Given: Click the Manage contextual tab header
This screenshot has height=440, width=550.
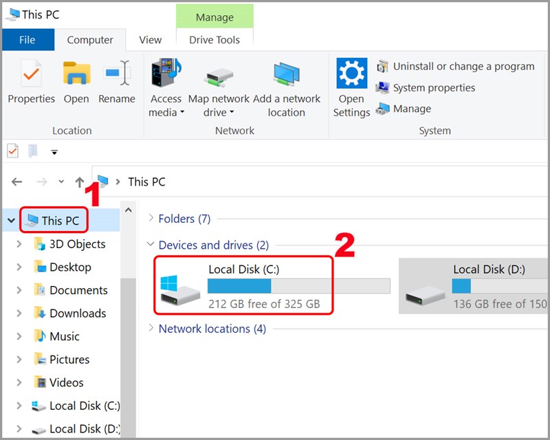Looking at the screenshot, I should coord(214,16).
